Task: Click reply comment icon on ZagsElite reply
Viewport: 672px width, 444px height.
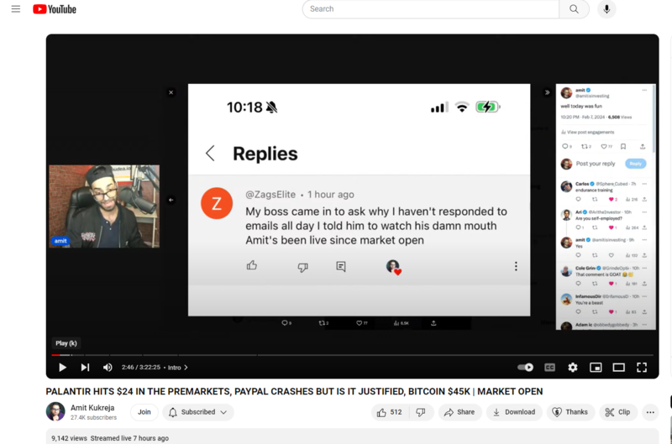Action: pos(341,267)
